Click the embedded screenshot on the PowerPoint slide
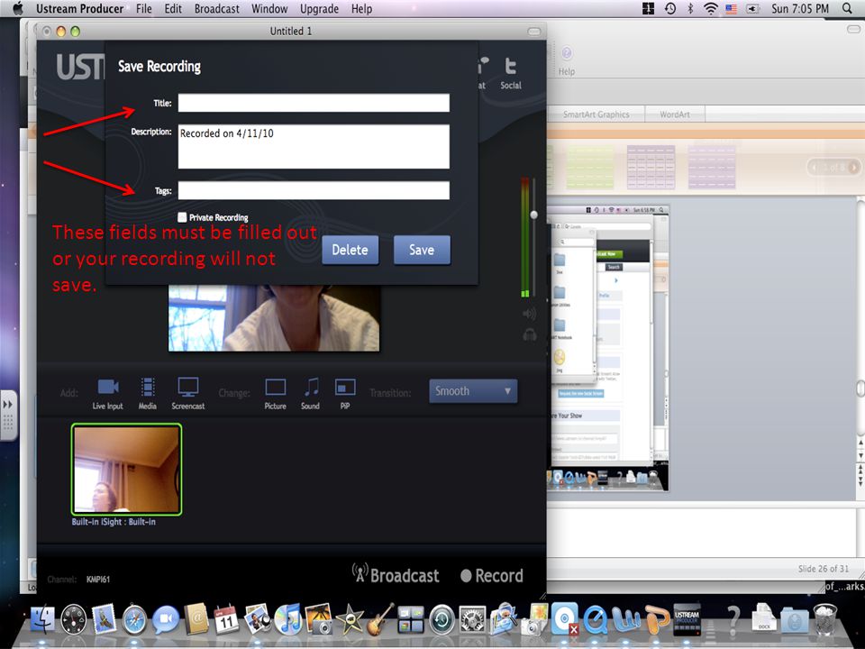The image size is (865, 649). (x=608, y=348)
